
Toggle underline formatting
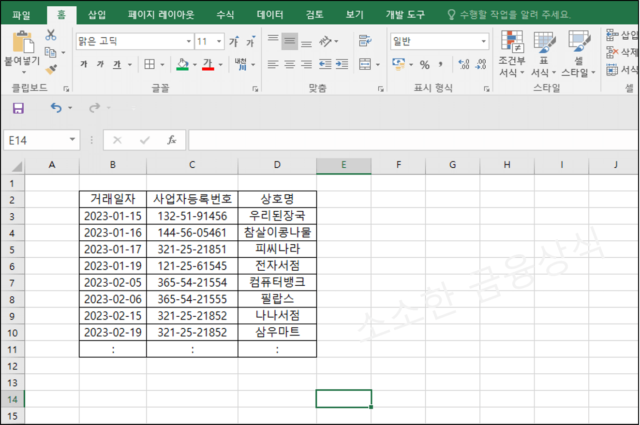(x=117, y=64)
